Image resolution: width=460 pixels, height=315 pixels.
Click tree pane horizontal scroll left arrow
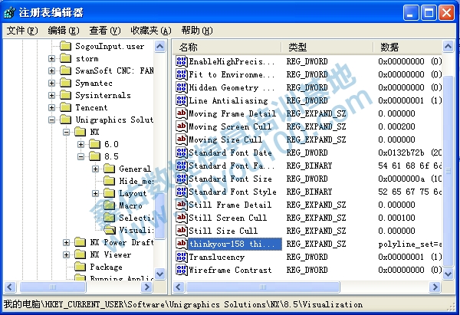pyautogui.click(x=10, y=287)
